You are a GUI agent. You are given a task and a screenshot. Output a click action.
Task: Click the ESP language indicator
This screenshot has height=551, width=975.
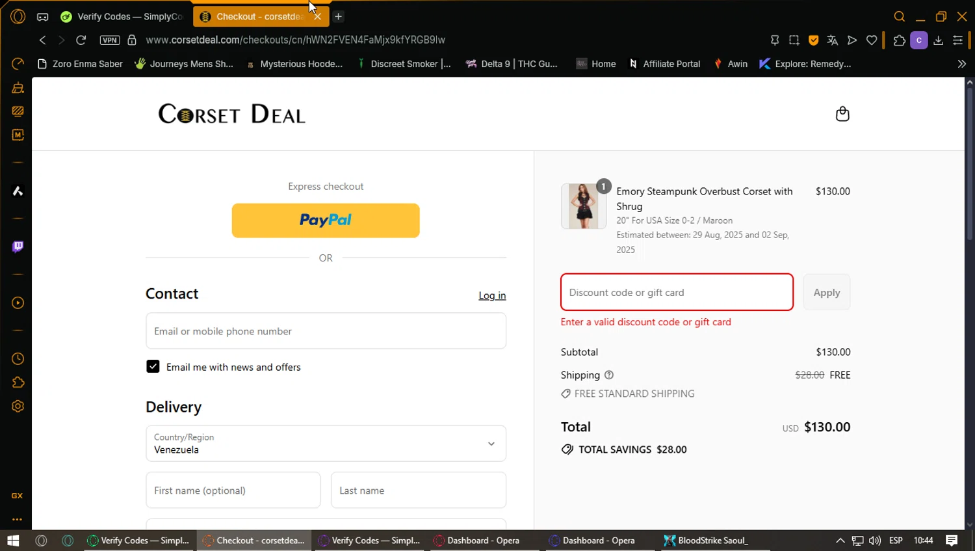tap(896, 541)
